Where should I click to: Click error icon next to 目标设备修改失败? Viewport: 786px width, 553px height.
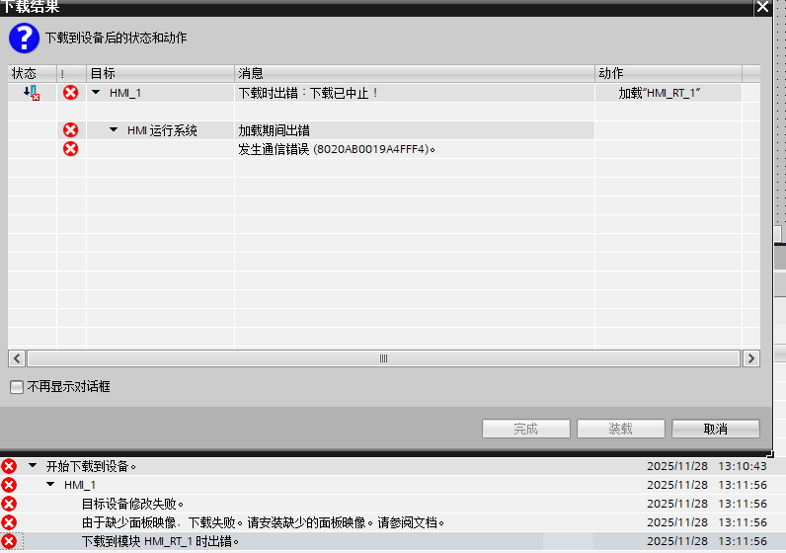(x=9, y=504)
